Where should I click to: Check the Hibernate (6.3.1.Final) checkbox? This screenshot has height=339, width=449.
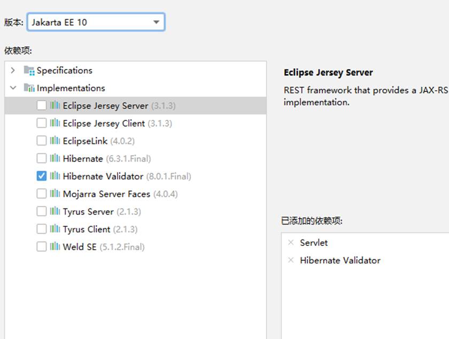(x=42, y=158)
